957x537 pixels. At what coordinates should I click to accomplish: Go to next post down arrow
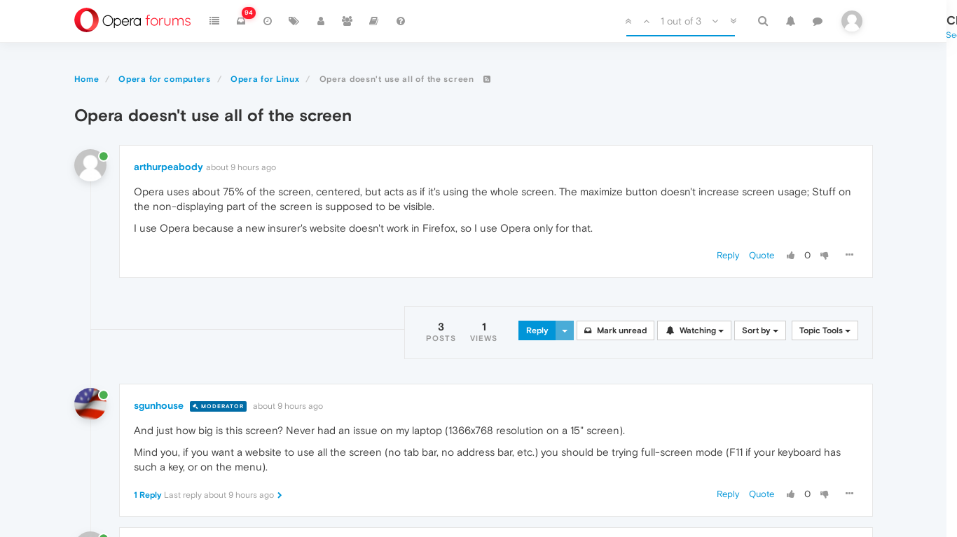click(715, 21)
